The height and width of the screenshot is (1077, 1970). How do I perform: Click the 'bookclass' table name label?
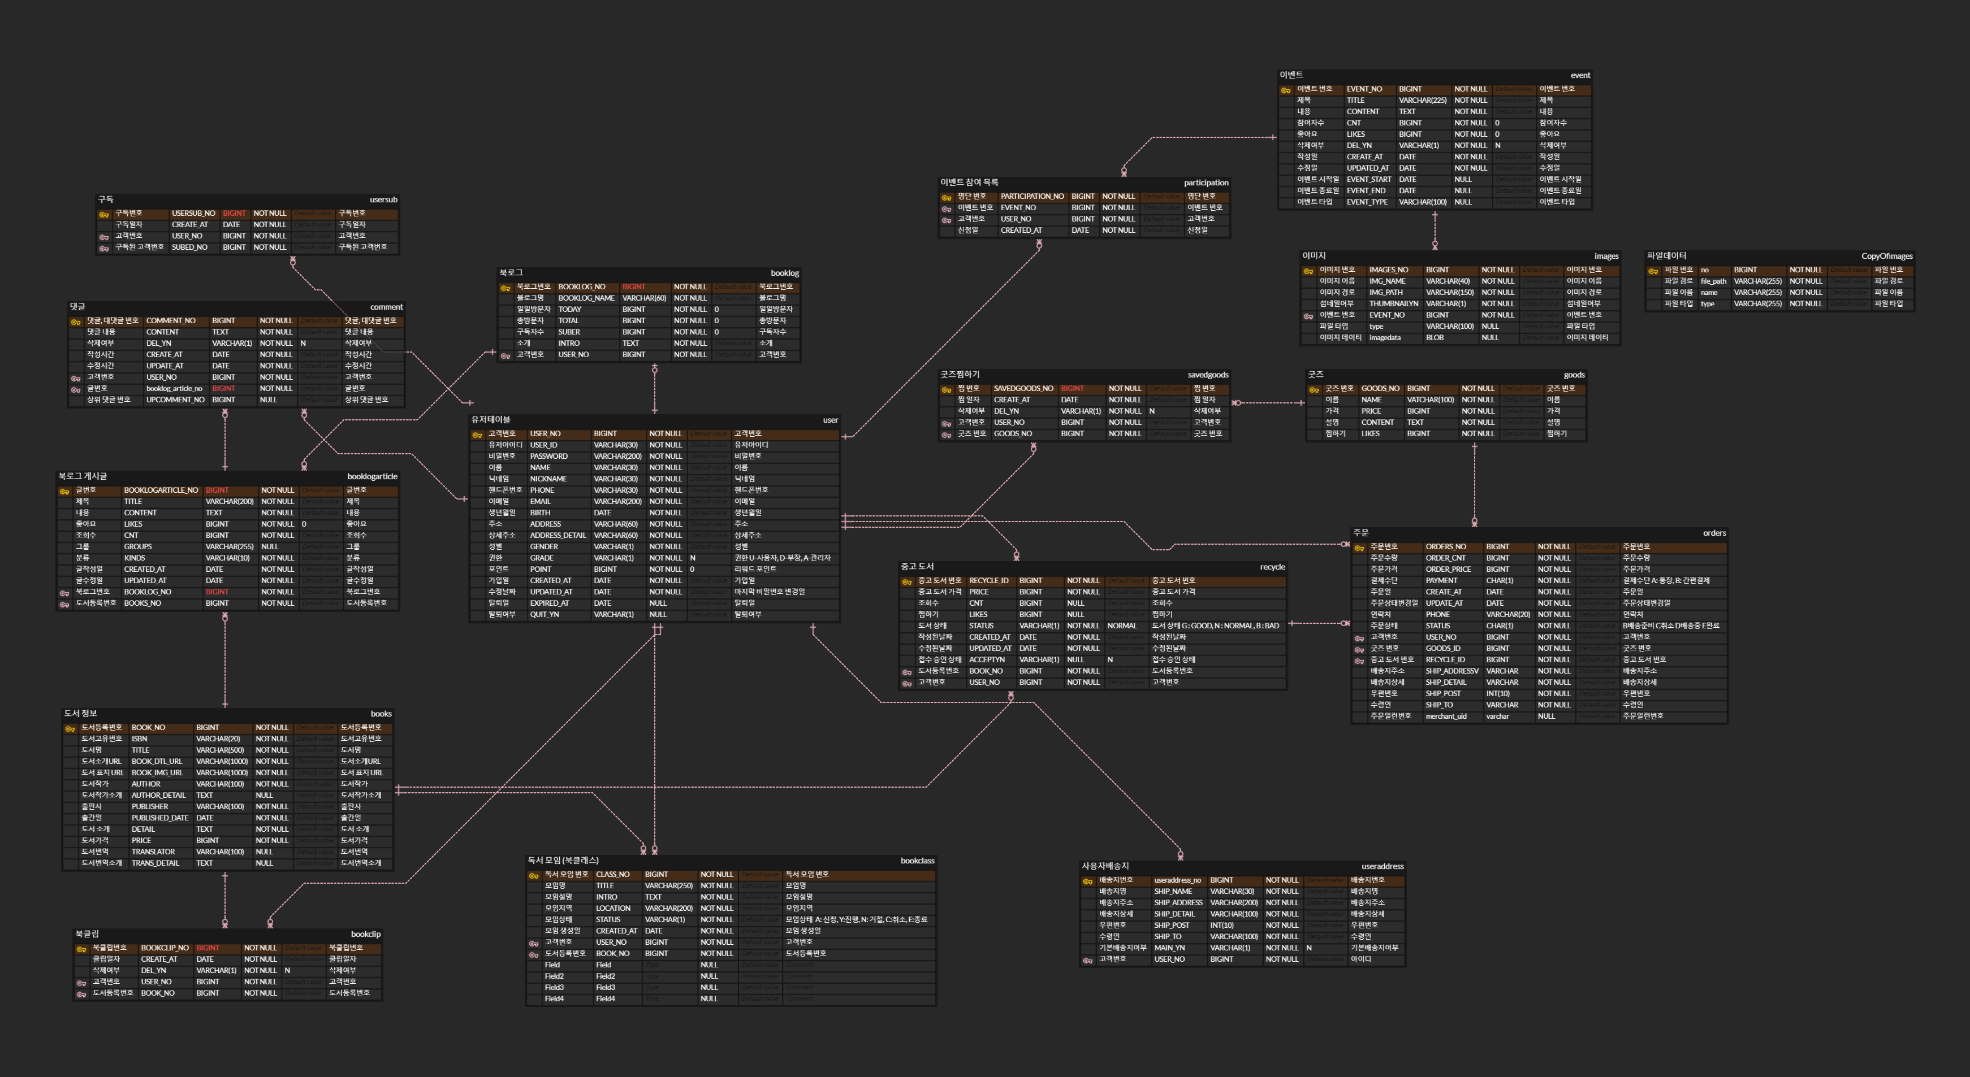(x=917, y=862)
